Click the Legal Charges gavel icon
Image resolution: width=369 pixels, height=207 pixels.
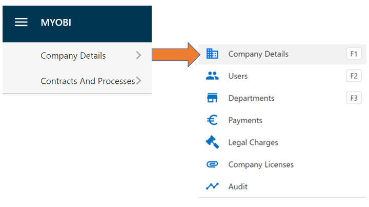coord(212,142)
